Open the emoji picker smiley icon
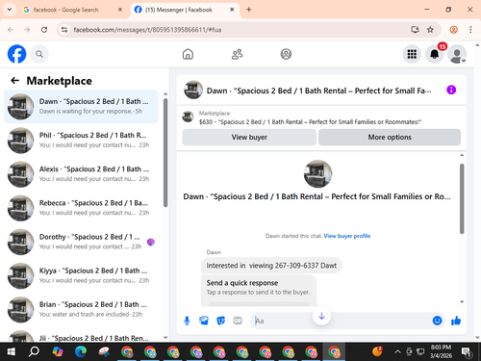The image size is (481, 361). point(437,321)
